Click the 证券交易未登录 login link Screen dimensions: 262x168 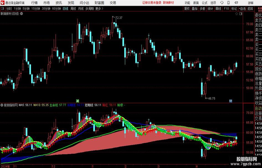point(152,3)
